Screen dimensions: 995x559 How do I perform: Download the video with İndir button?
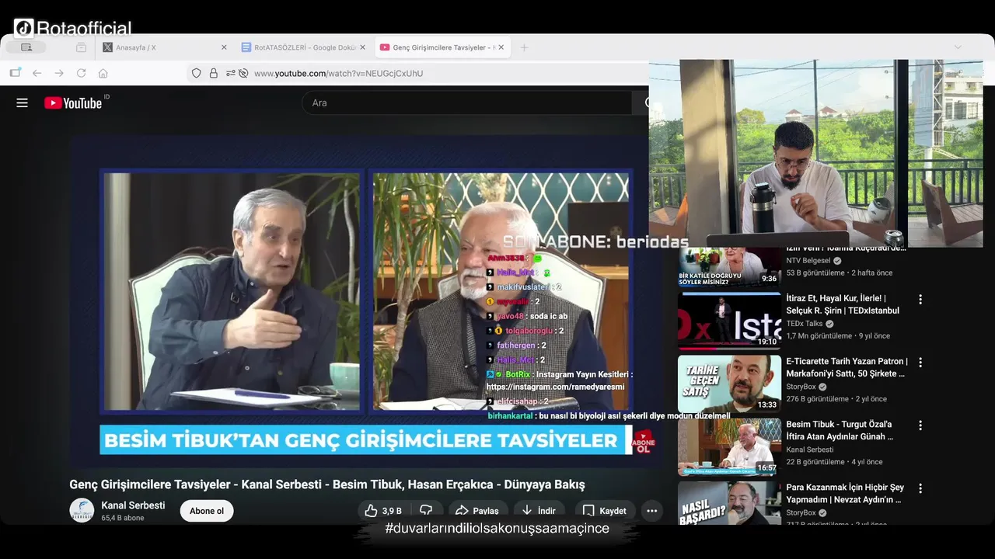click(539, 511)
